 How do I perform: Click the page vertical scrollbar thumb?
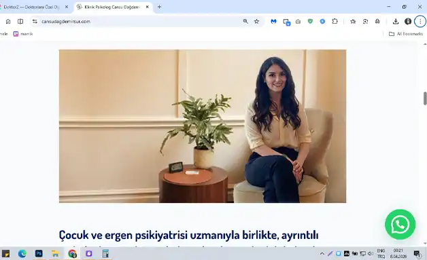pos(425,98)
